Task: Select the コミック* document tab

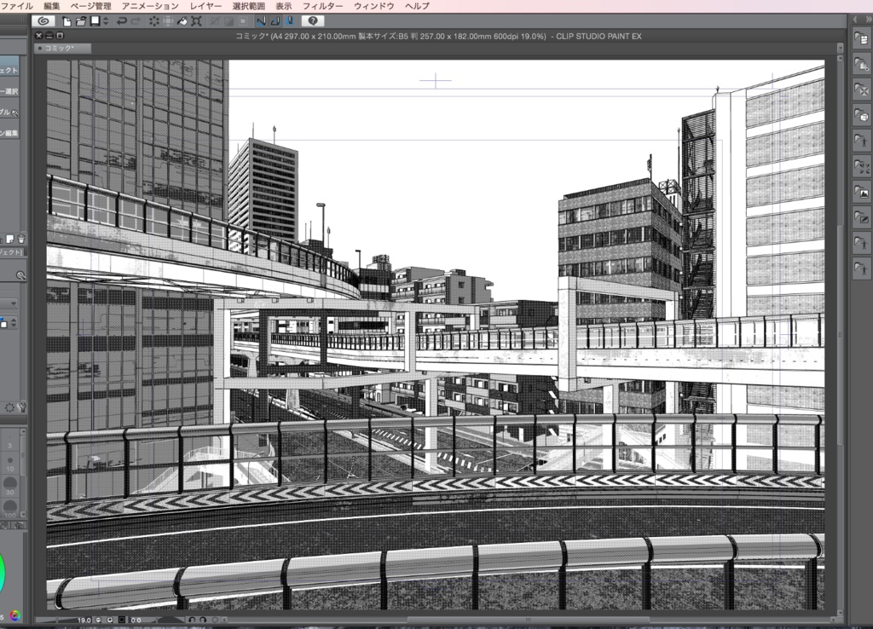Action: point(63,49)
